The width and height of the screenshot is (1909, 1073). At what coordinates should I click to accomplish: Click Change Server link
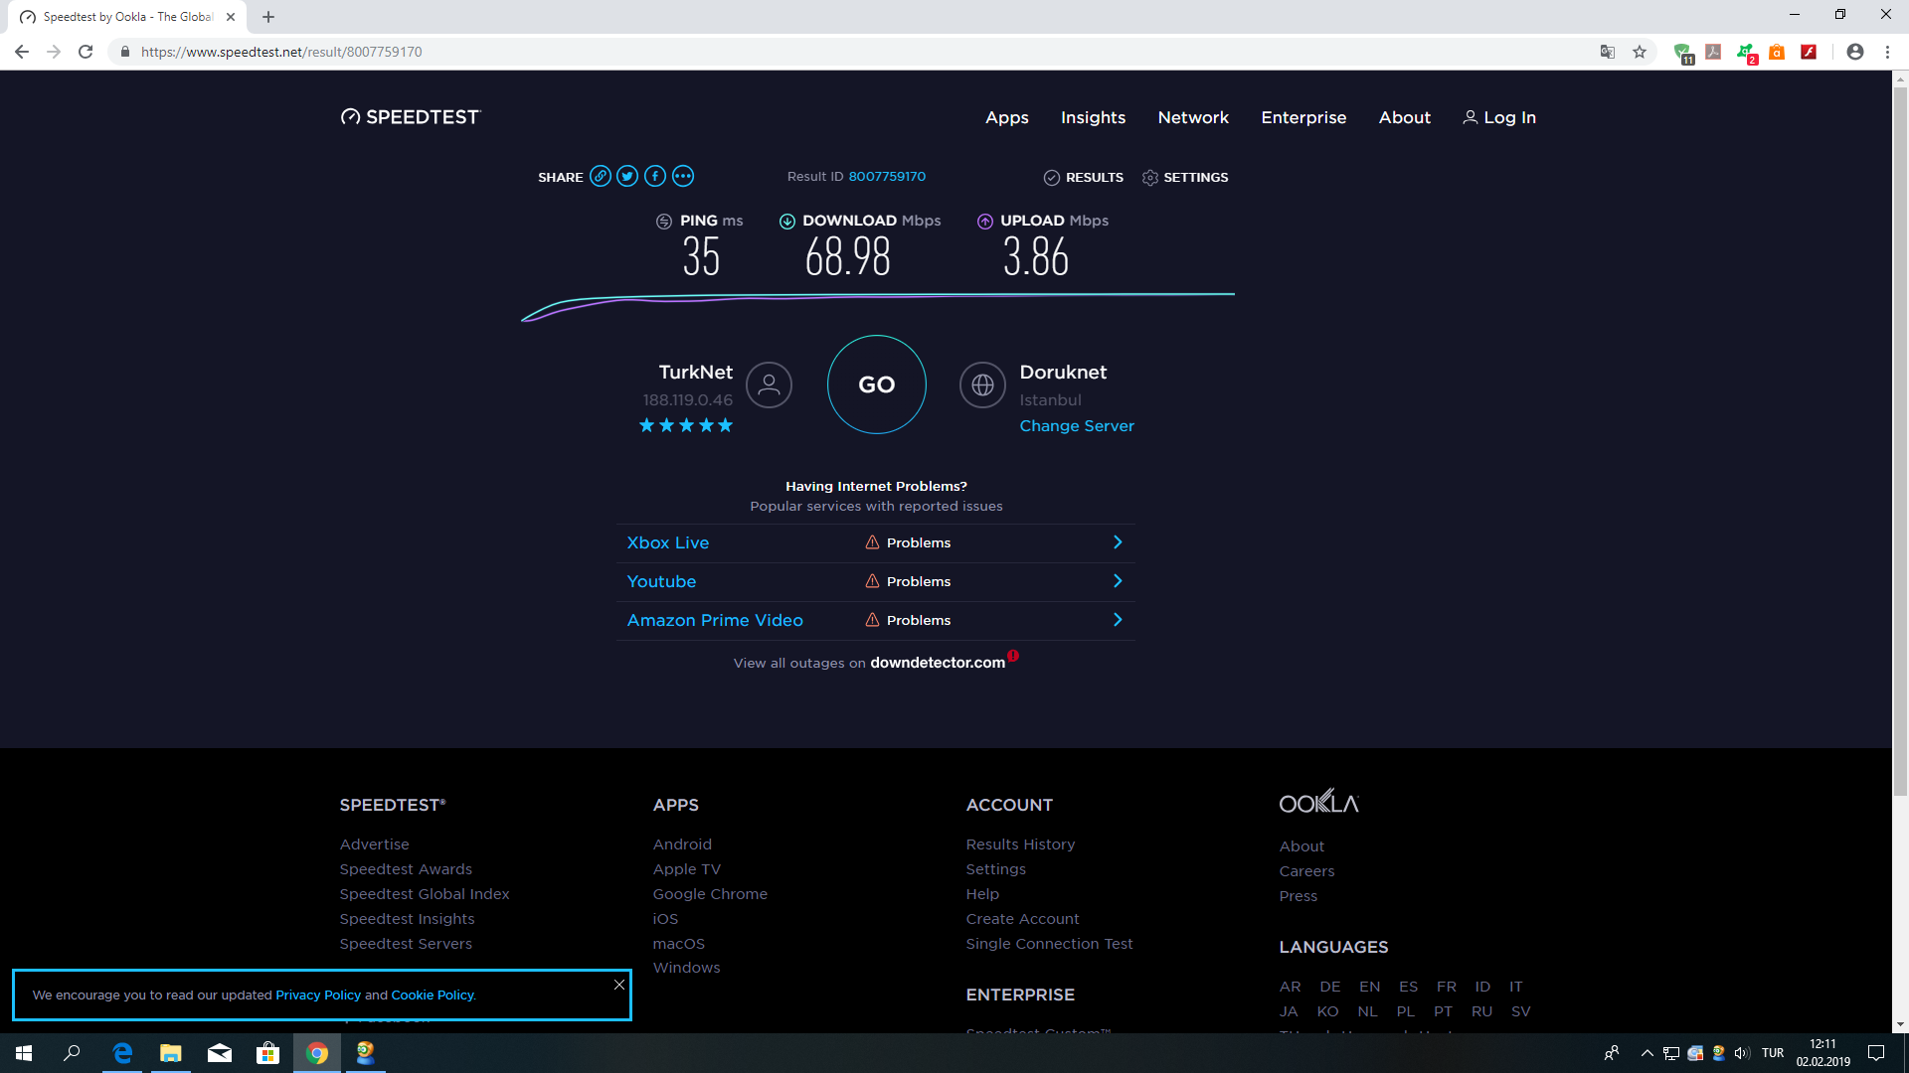pyautogui.click(x=1077, y=425)
